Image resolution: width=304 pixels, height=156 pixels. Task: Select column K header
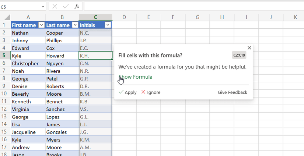(x=294, y=17)
